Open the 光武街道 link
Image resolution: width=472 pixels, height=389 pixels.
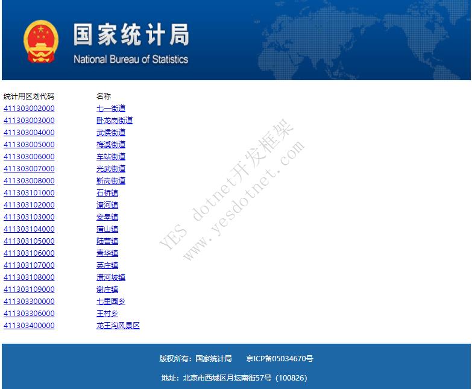point(111,169)
